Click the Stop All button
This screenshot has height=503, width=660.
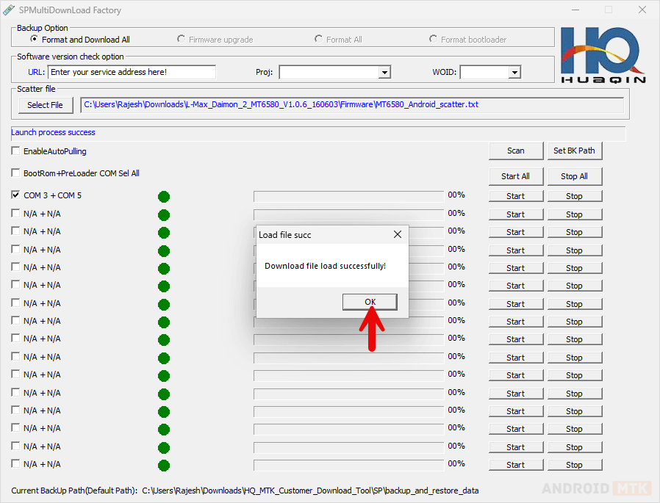[574, 176]
